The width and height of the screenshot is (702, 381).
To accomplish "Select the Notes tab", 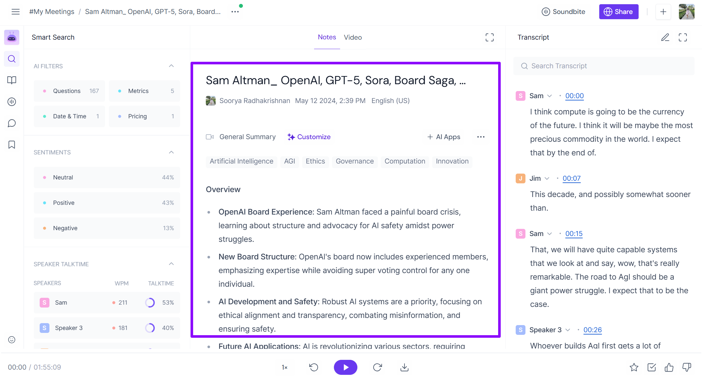I will point(327,37).
